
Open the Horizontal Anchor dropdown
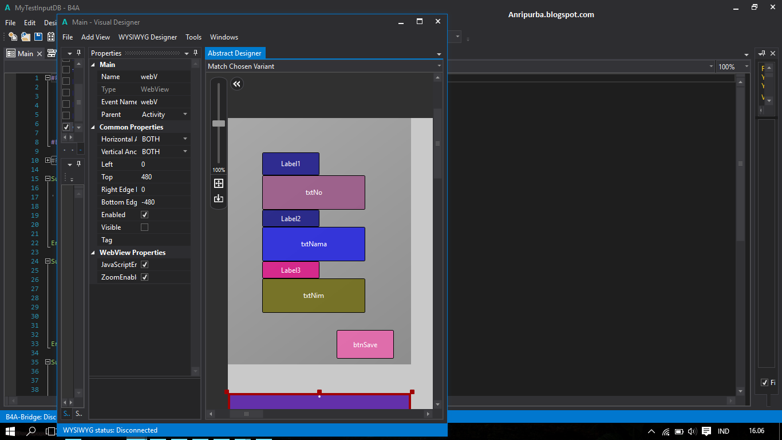[x=185, y=139]
